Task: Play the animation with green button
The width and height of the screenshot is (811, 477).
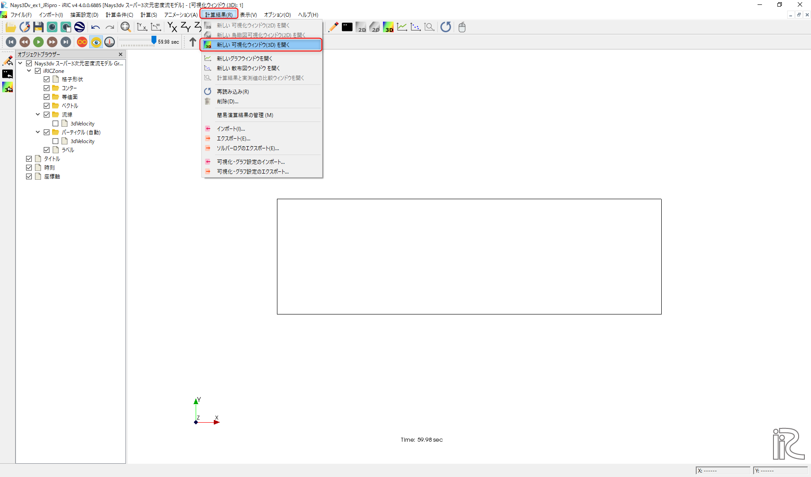Action: tap(38, 42)
